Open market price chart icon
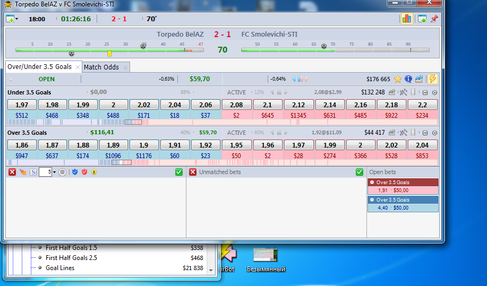The image size is (487, 286). (419, 79)
